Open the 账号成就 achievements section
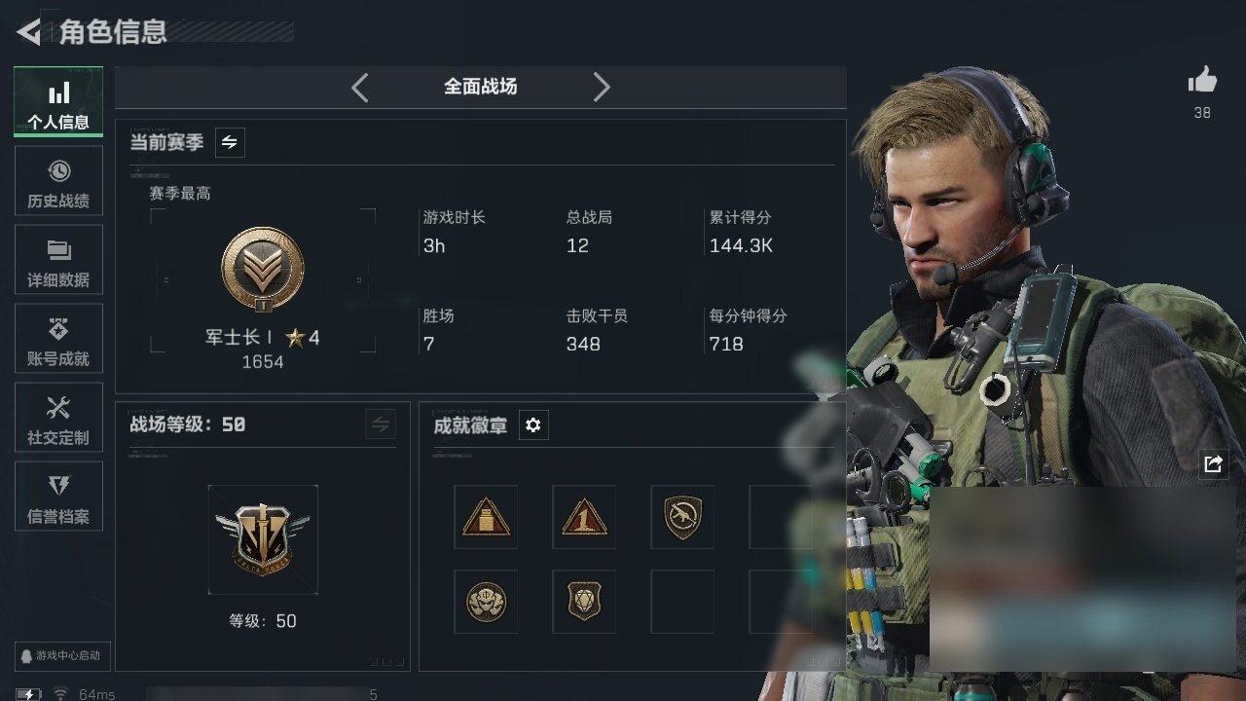 point(58,339)
